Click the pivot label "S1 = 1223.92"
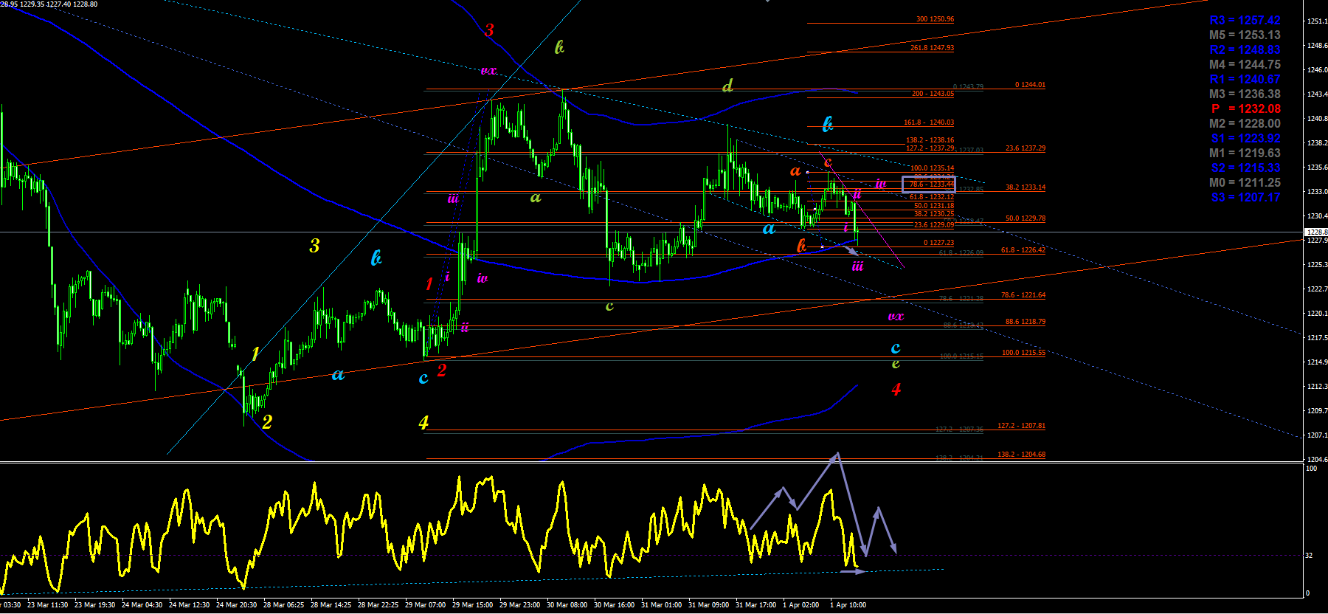This screenshot has height=614, width=1328. (x=1245, y=139)
